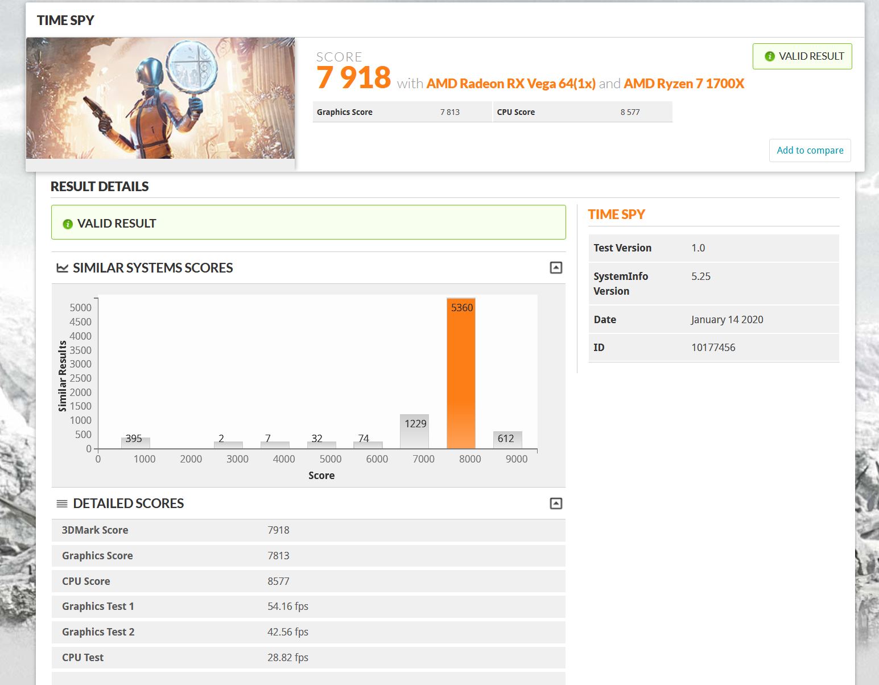Click the TIME SPY orange sidebar heading
The height and width of the screenshot is (685, 879).
point(616,214)
